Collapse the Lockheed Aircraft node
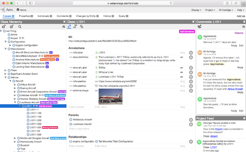Image resolution: width=246 pixels, height=152 pixels. (15, 102)
